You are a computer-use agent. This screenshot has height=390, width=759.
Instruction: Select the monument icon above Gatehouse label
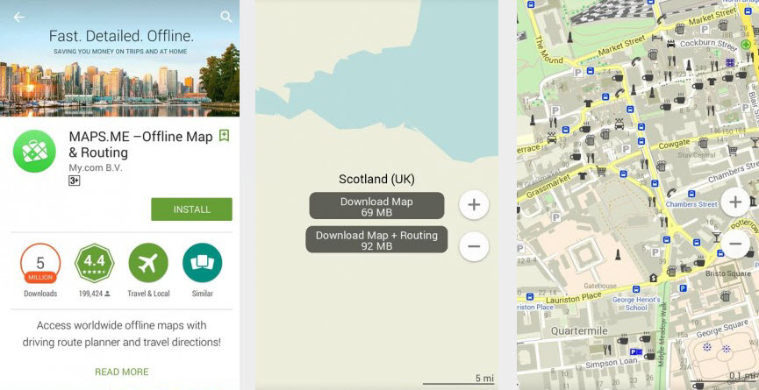[x=617, y=253]
